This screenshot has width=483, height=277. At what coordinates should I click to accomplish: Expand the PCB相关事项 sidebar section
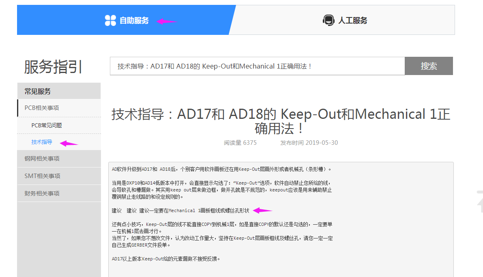[x=59, y=108]
